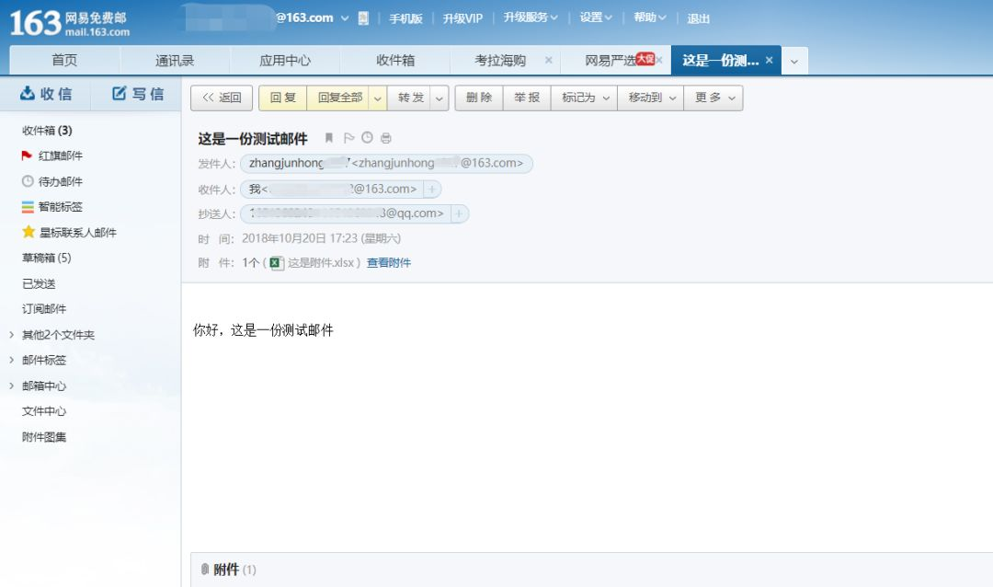Screen dimensions: 993x587
Task: Open the 帮助 menu
Action: [x=650, y=17]
